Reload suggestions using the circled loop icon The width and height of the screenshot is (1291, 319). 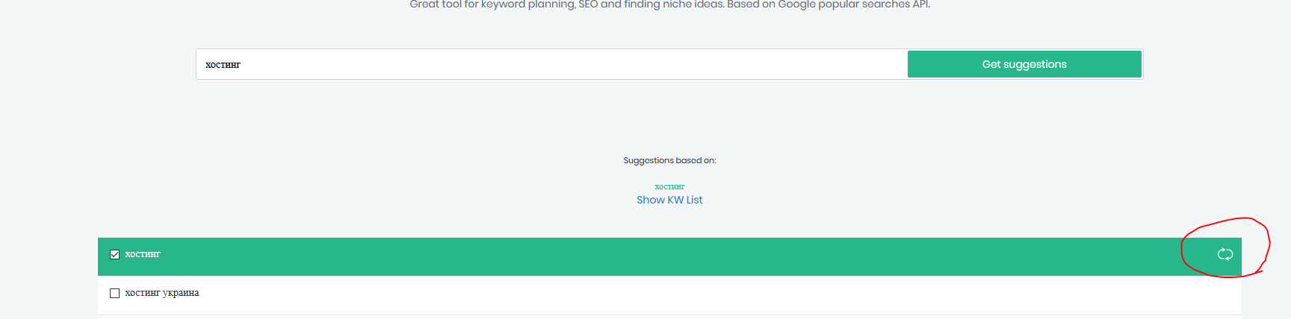point(1225,254)
